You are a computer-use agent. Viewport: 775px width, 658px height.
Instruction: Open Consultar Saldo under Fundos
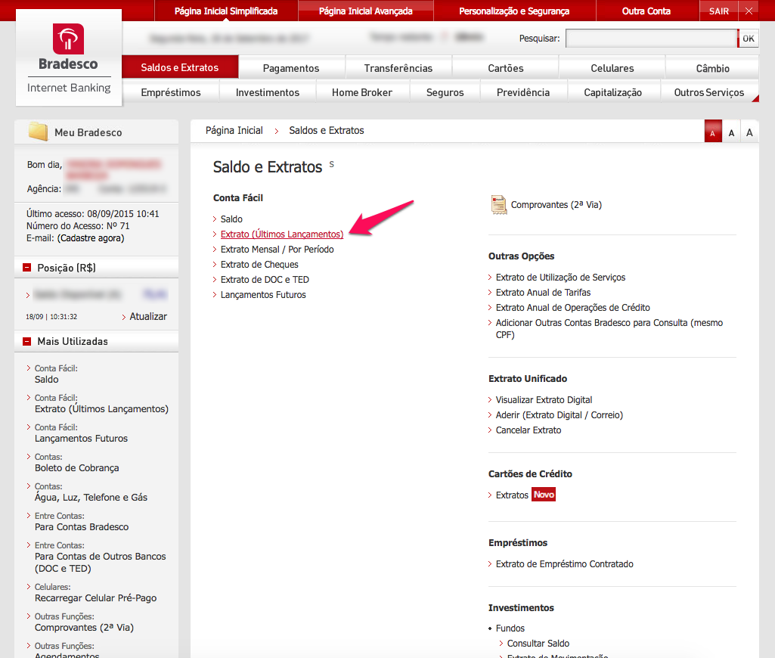[538, 643]
